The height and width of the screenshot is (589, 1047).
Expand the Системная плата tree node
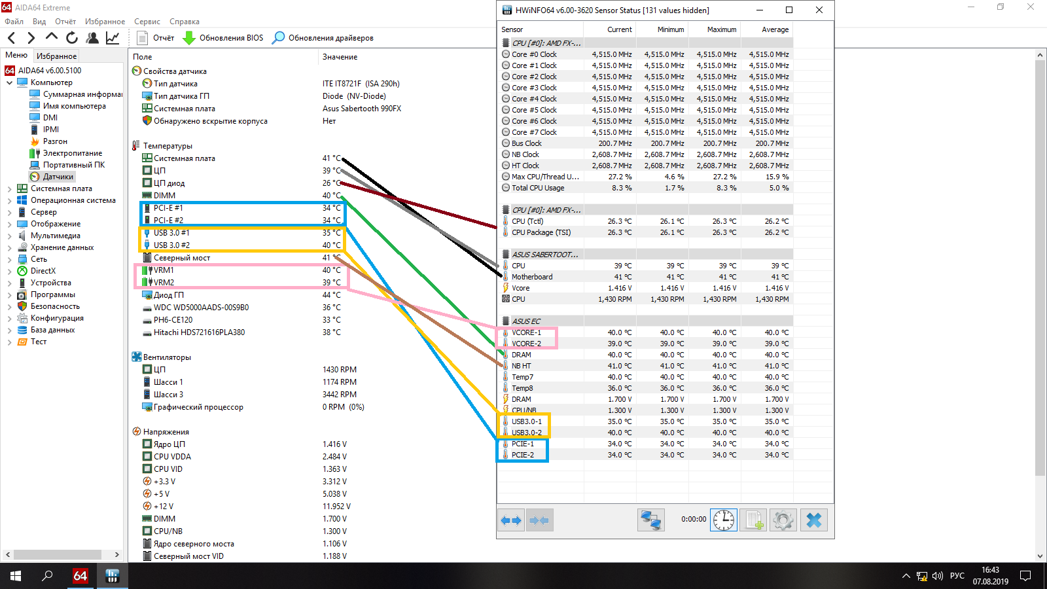coord(9,188)
